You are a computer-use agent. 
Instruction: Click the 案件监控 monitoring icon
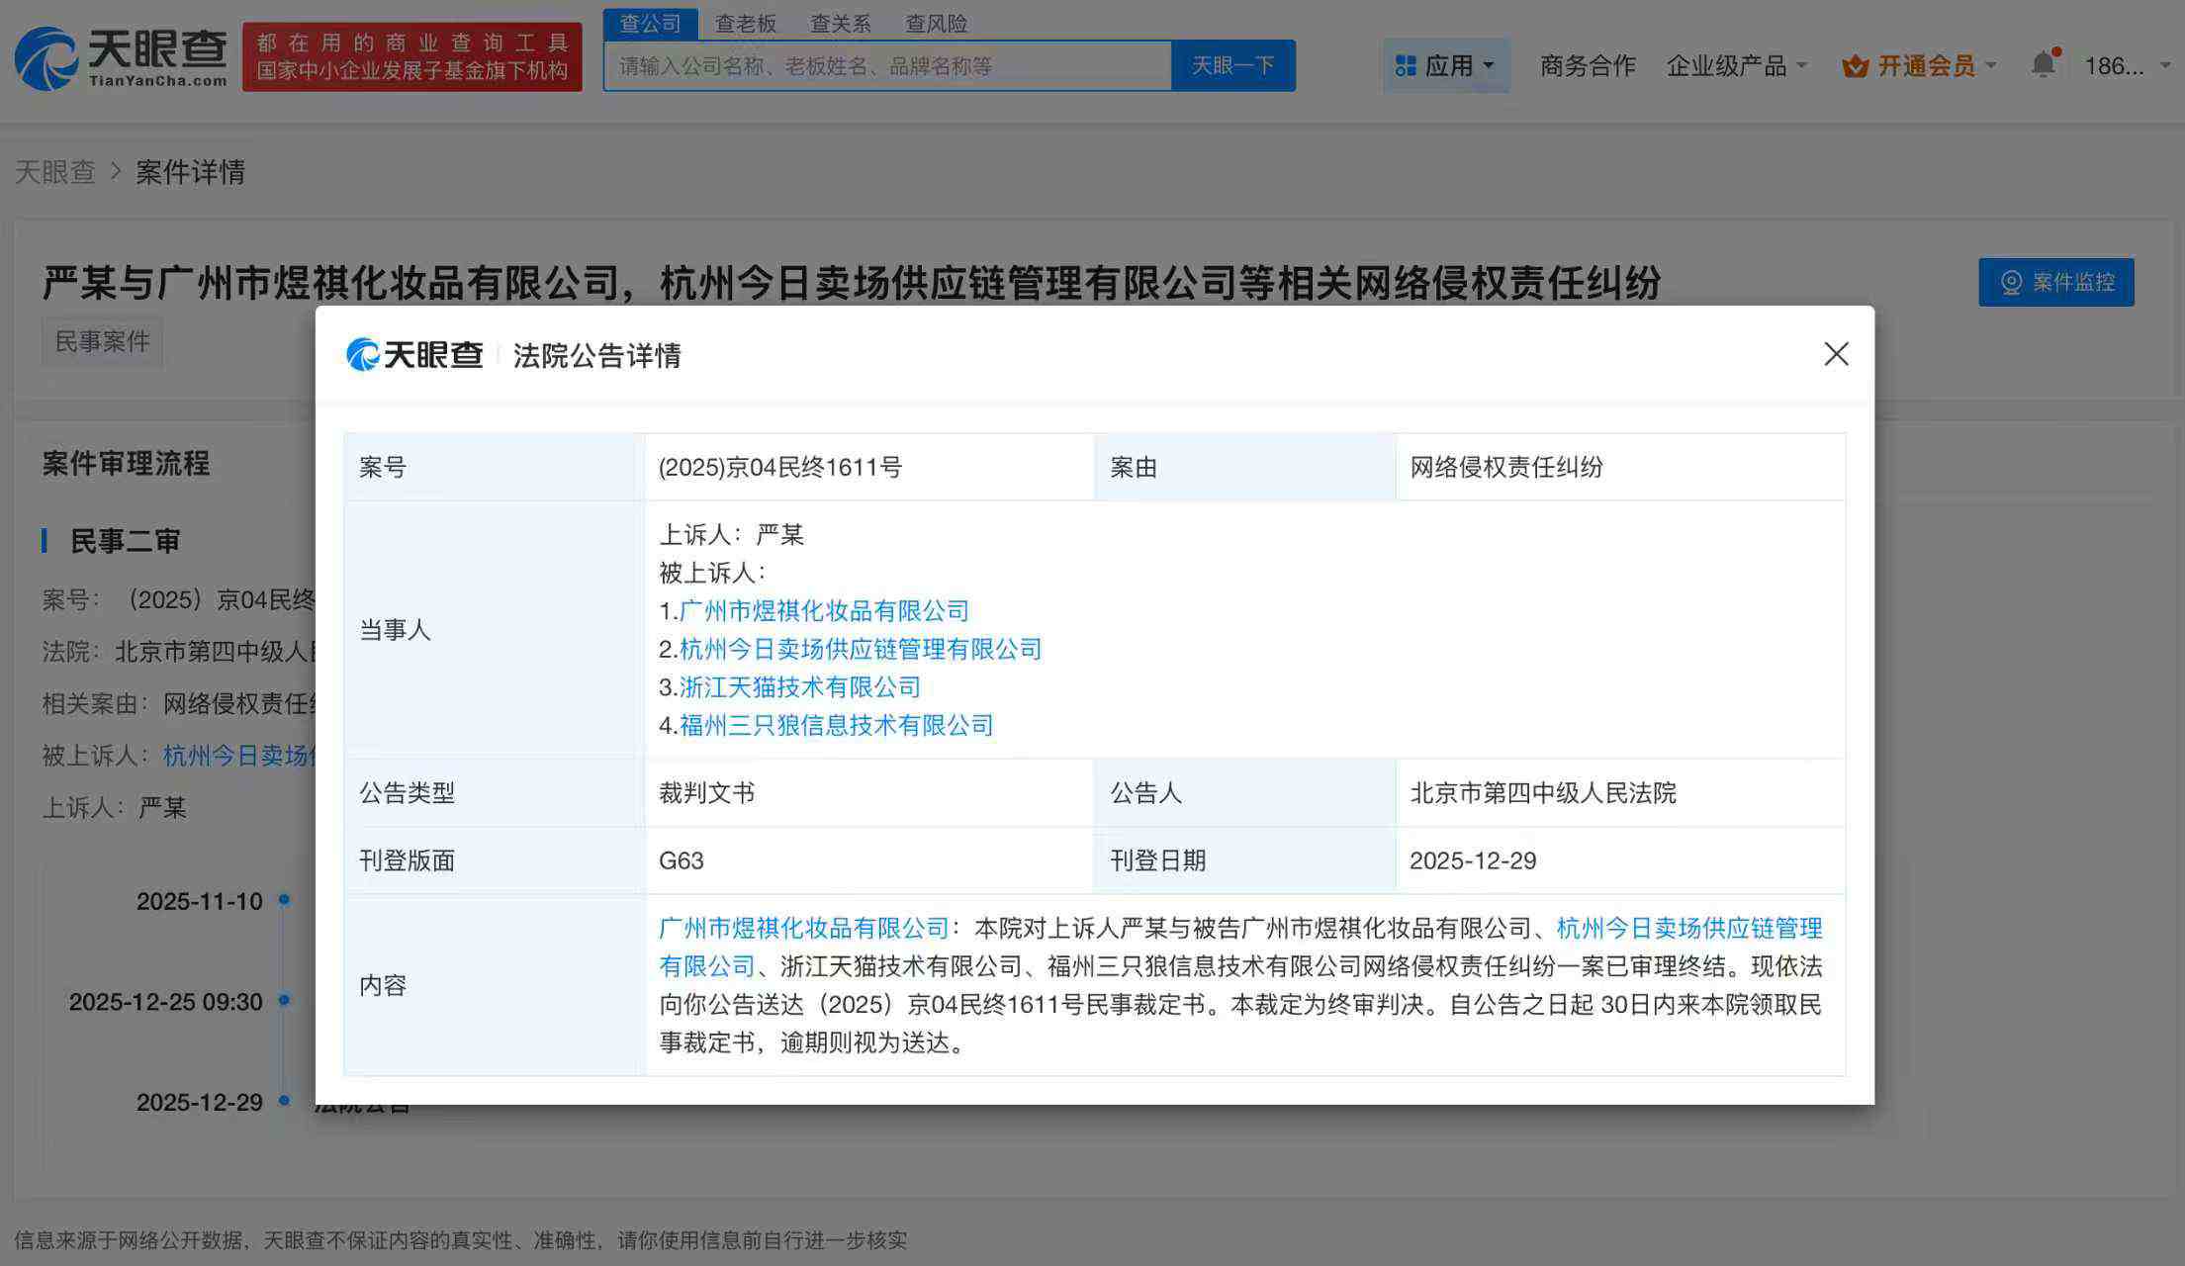pos(2055,282)
